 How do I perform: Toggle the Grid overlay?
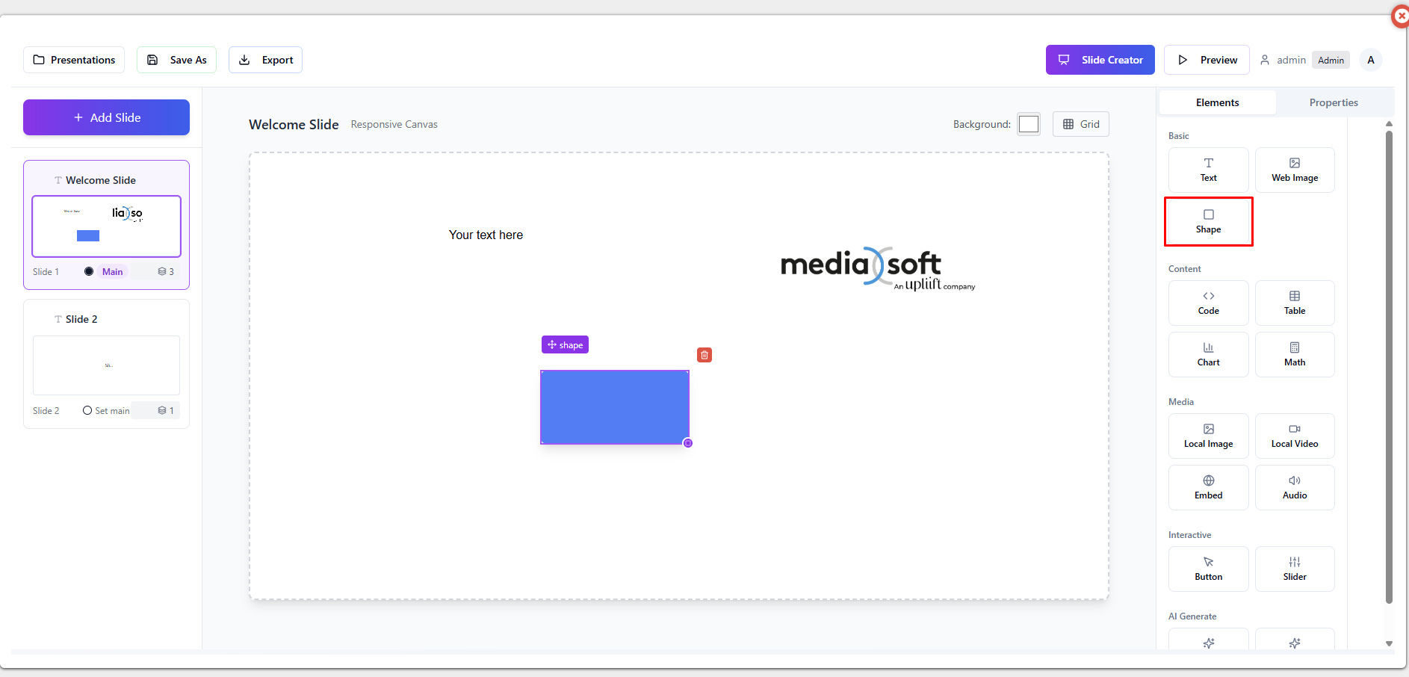[1080, 124]
